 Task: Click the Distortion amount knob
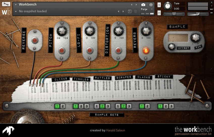pos(119,31)
